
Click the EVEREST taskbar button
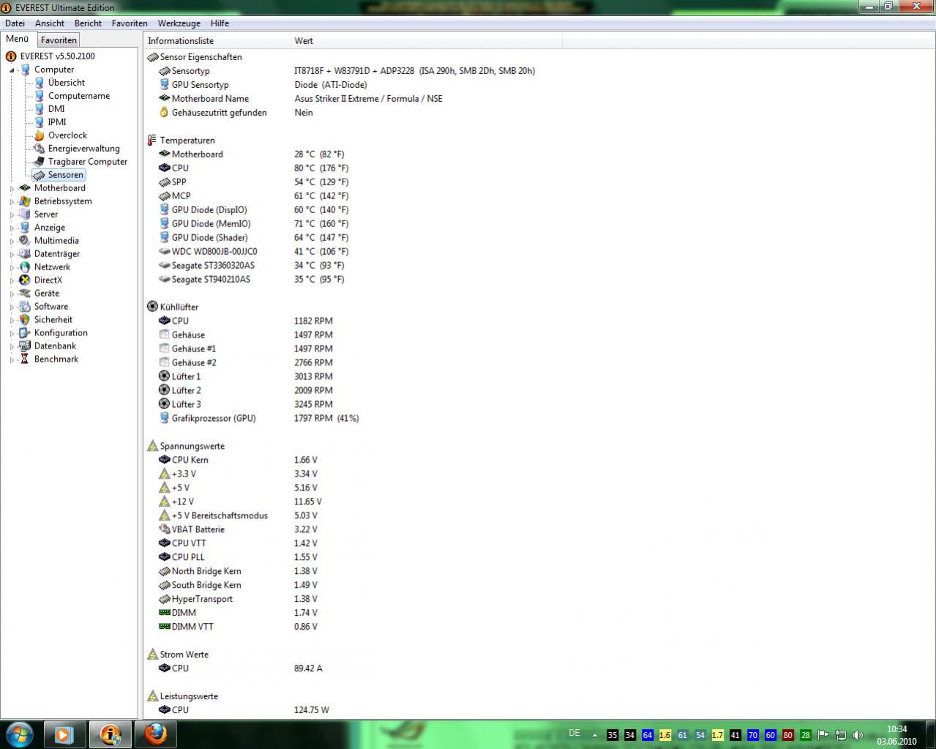point(110,734)
